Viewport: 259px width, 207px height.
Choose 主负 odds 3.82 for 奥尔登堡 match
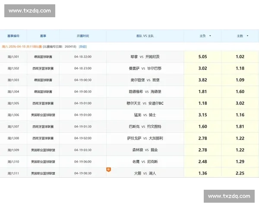click(x=202, y=80)
